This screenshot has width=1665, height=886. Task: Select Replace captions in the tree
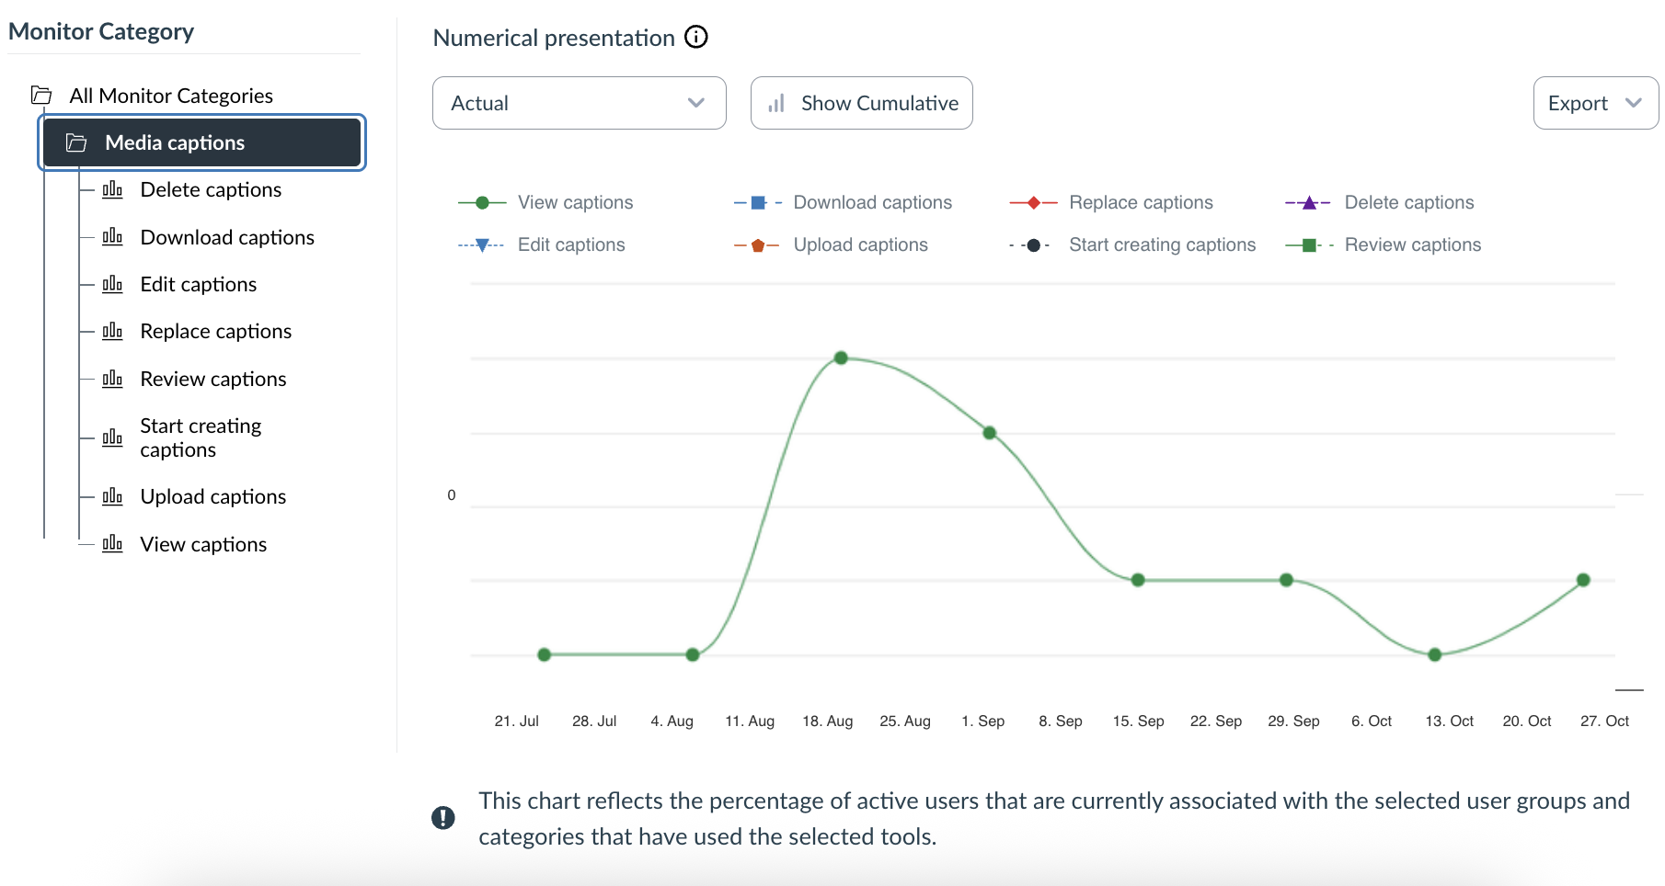click(215, 332)
